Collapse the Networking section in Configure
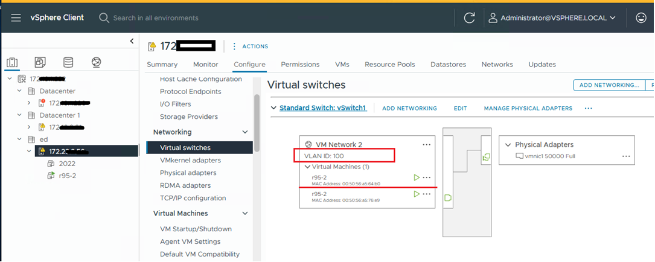Viewport: 655px width, 262px height. [x=245, y=132]
